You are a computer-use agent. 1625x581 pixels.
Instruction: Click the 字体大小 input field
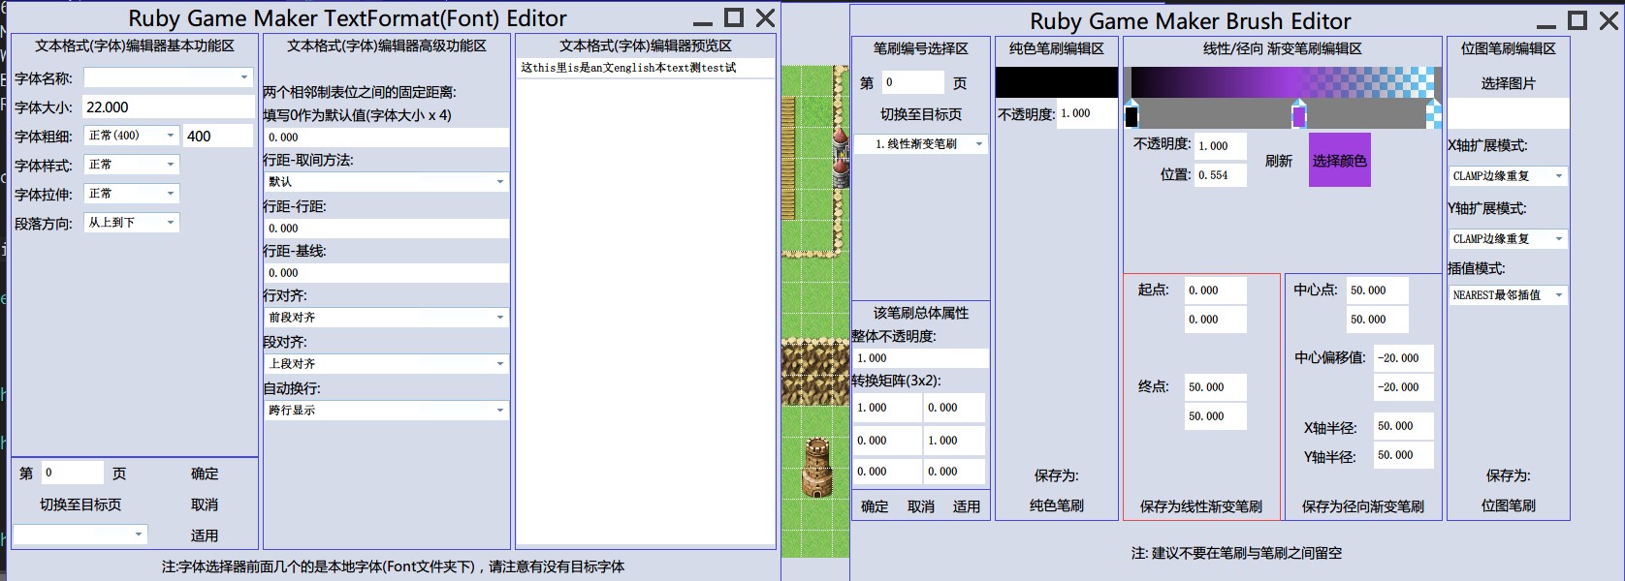[x=169, y=107]
